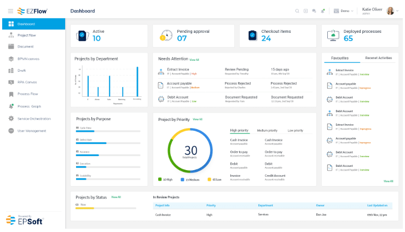405x232 pixels.
Task: Click the User Management icon
Action: [11, 131]
